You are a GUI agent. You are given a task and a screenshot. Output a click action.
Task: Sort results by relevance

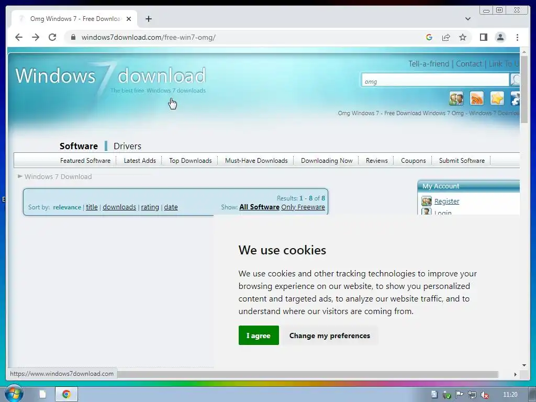click(67, 207)
